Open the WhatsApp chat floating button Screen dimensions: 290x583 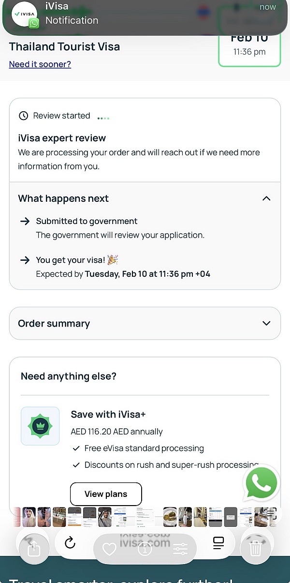[261, 483]
